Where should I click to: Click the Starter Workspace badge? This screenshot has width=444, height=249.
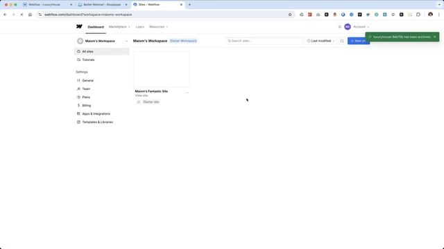[x=183, y=41]
